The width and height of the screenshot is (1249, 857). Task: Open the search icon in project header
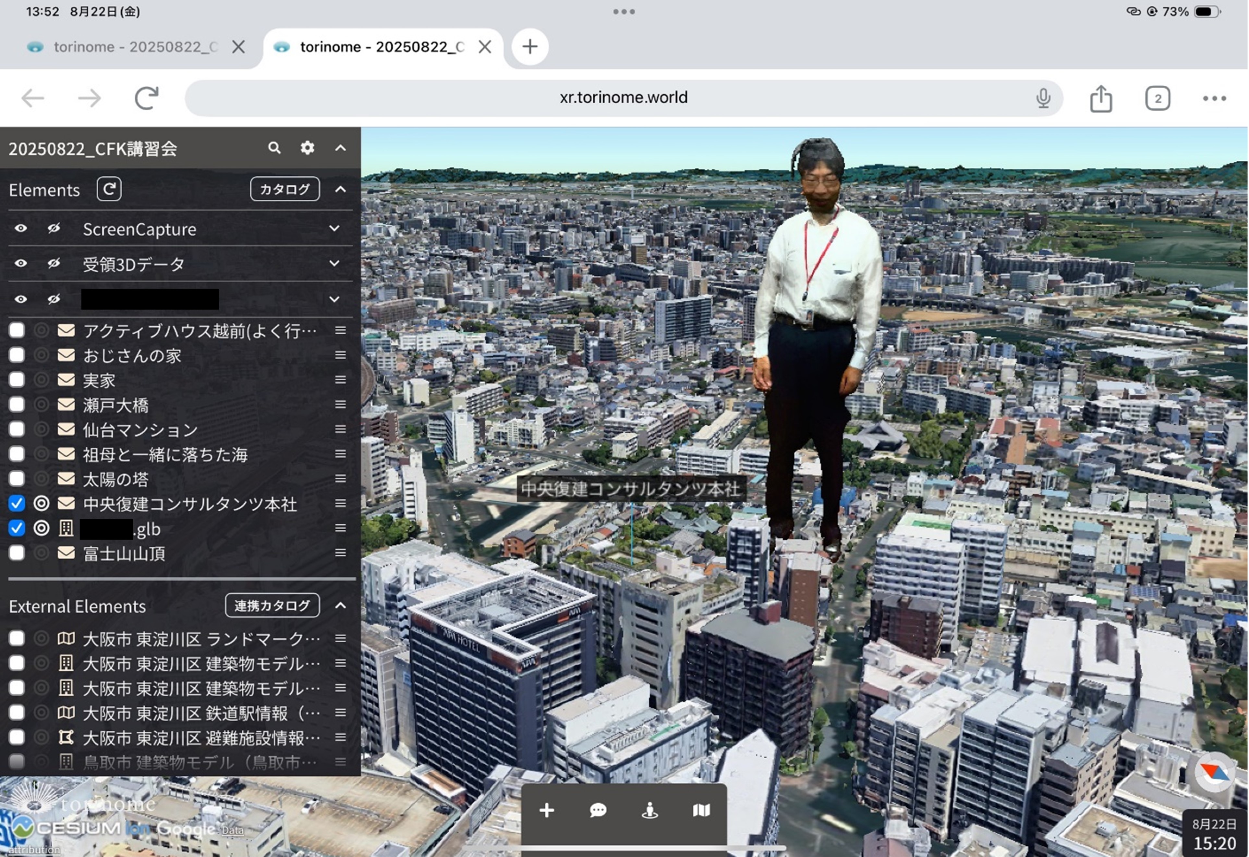274,148
